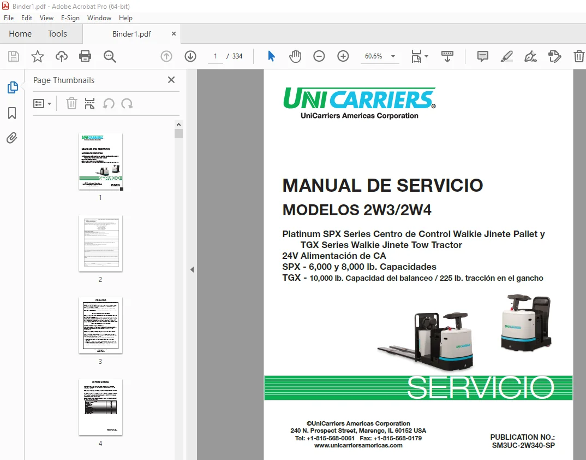
Task: Show the Page Thumbnails pane icon
Action: click(x=13, y=87)
